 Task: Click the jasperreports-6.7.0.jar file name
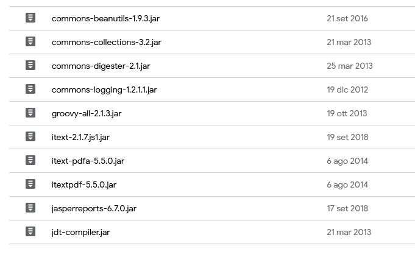pyautogui.click(x=94, y=208)
